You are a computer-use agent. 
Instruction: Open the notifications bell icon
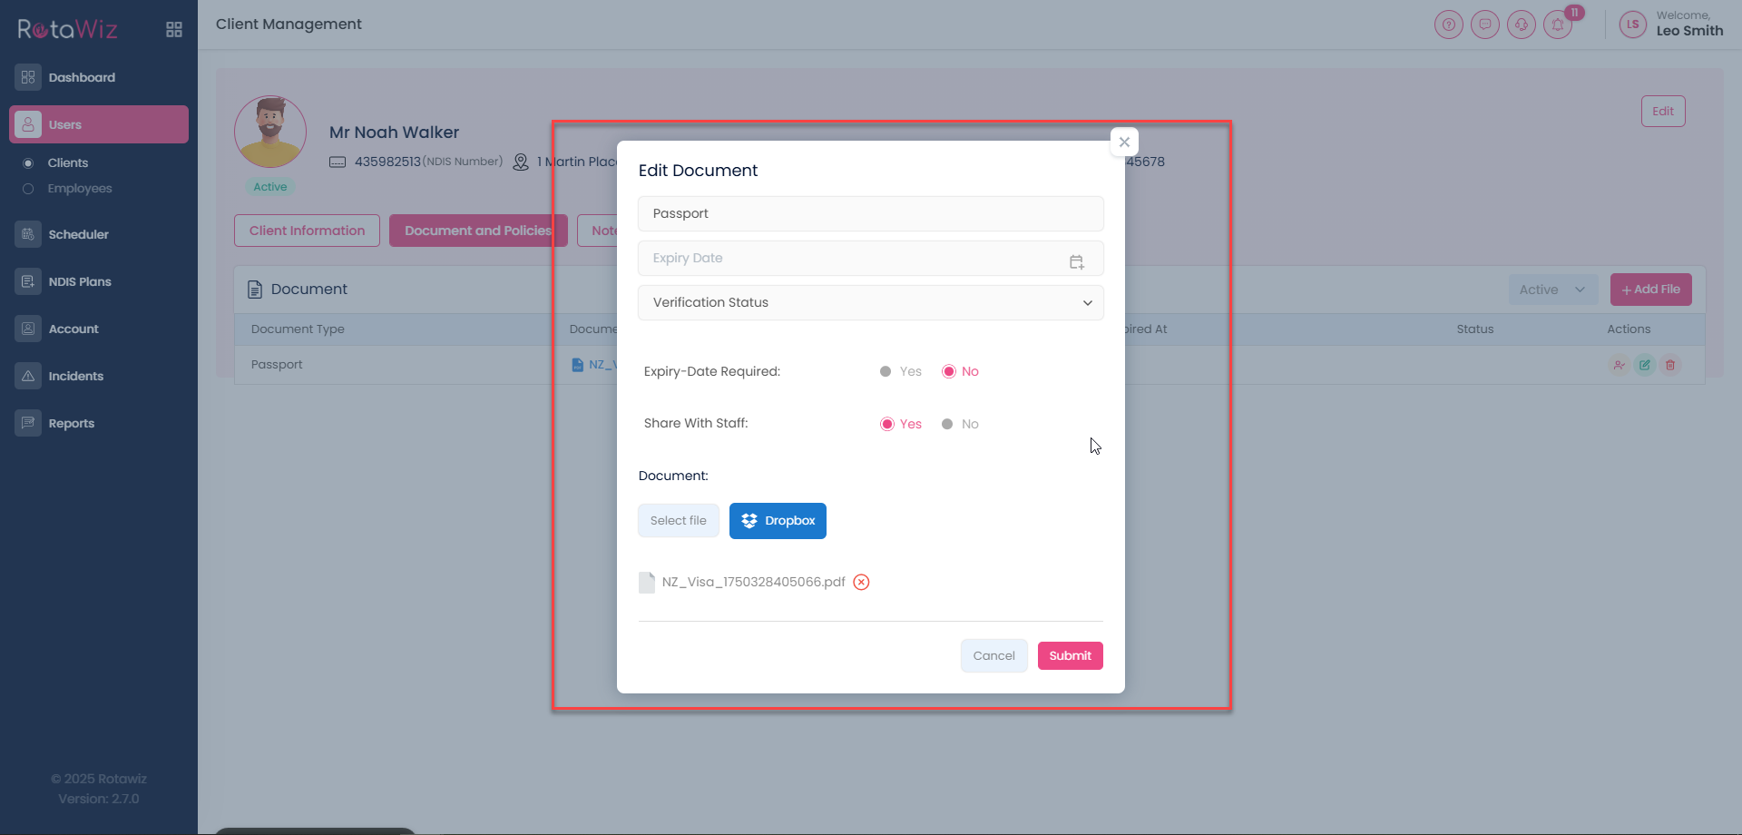(x=1558, y=25)
